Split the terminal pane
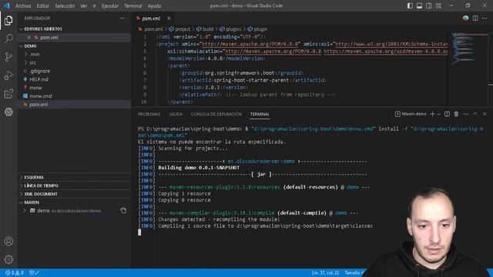Viewport: 493px width, 277px height. pyautogui.click(x=447, y=114)
